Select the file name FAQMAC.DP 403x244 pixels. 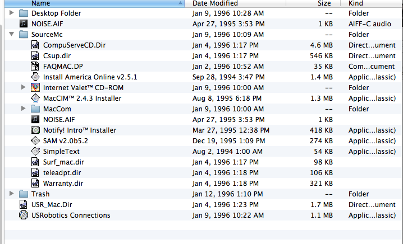63,67
